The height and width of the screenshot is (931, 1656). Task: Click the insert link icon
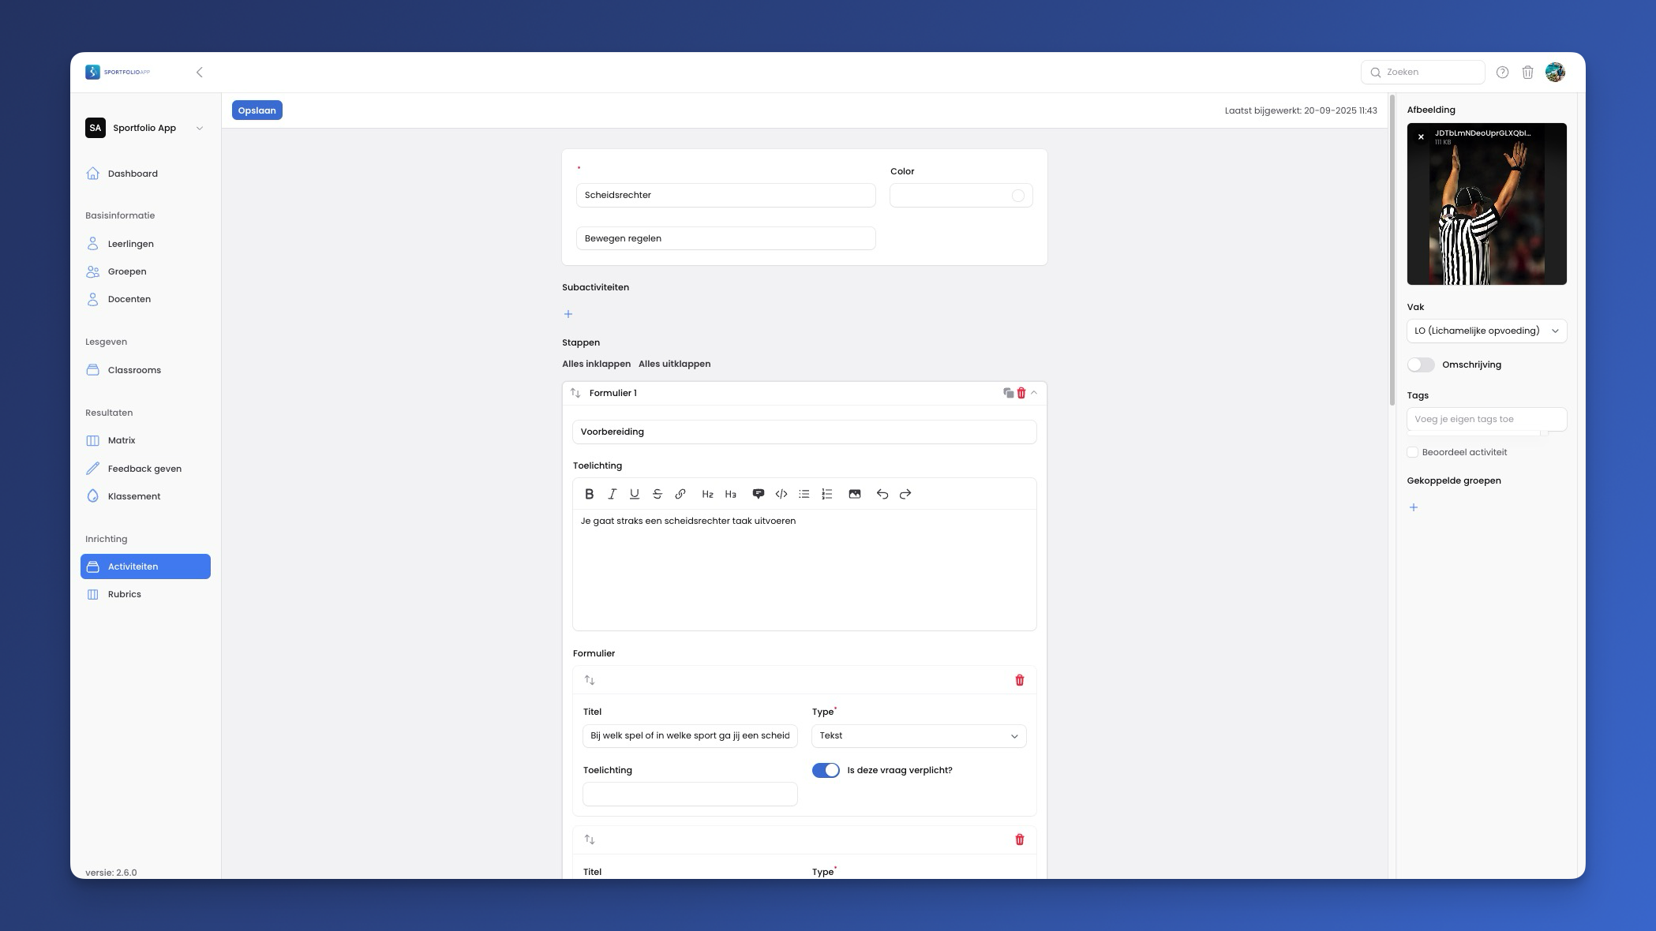coord(680,494)
